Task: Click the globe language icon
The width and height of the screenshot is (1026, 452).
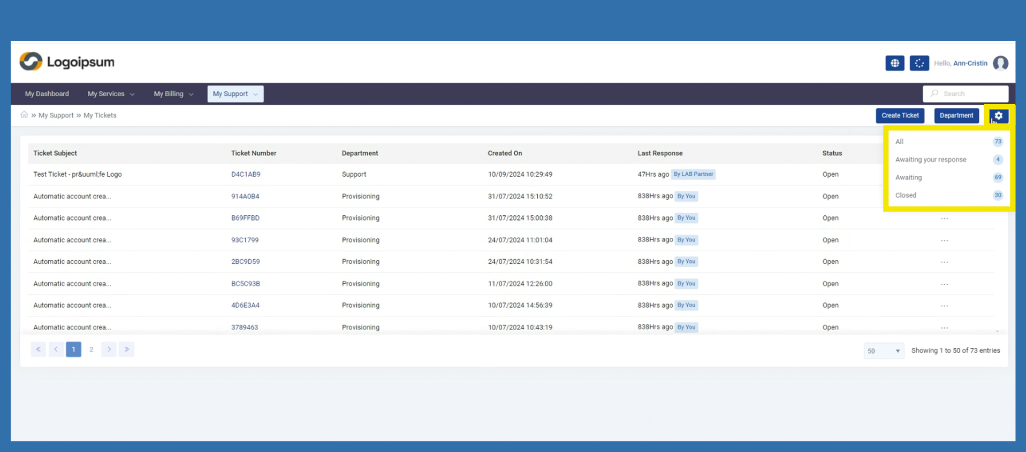Action: pos(894,63)
